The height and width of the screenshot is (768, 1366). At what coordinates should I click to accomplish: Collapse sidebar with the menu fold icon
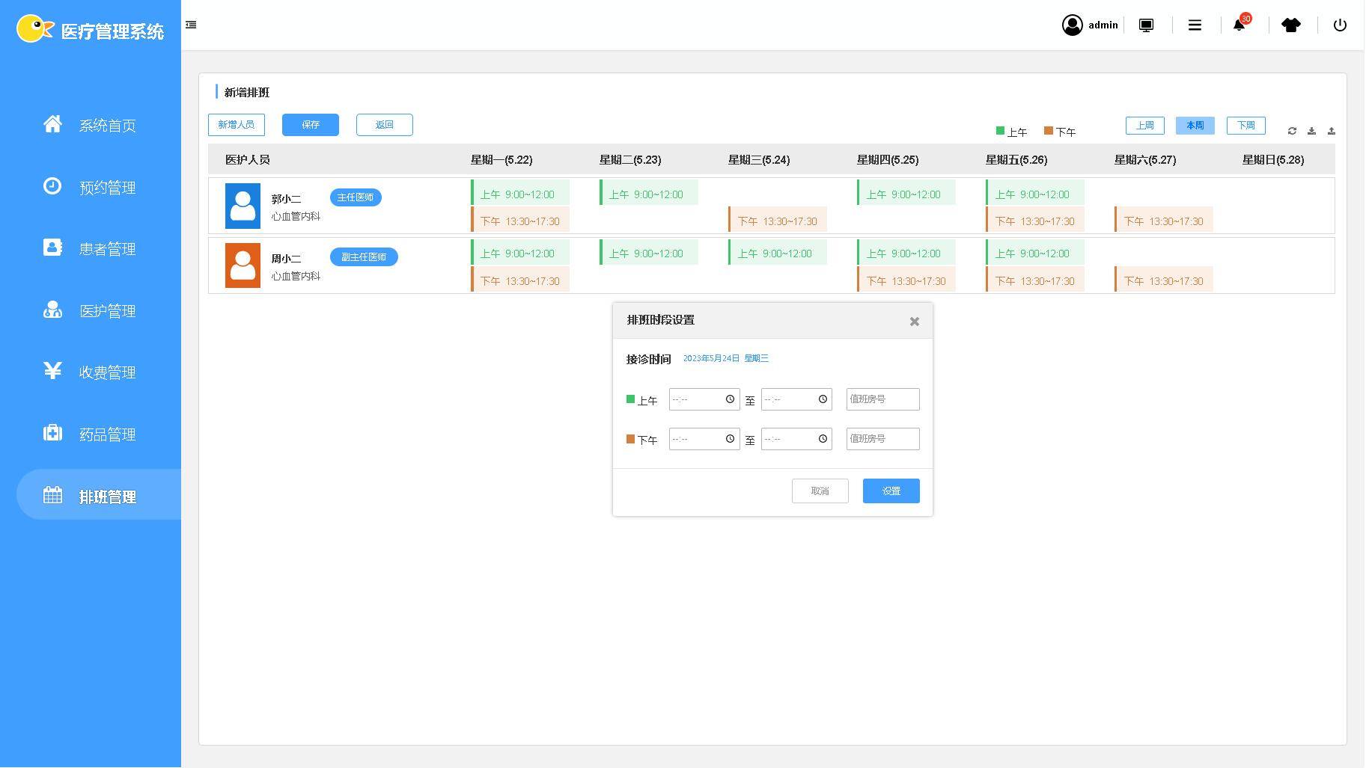coord(191,25)
